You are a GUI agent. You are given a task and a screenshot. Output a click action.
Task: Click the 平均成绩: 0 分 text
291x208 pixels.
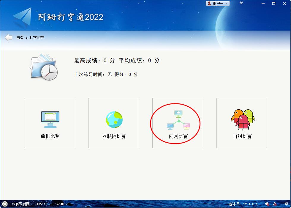pyautogui.click(x=139, y=61)
